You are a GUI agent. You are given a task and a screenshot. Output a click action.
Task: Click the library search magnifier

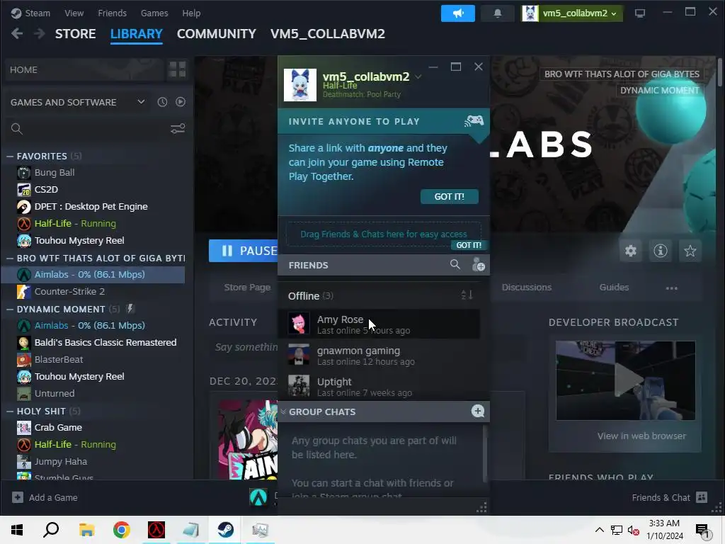click(17, 129)
